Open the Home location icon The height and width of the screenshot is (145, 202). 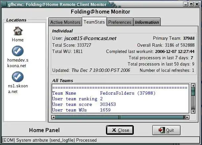pyautogui.click(x=18, y=31)
